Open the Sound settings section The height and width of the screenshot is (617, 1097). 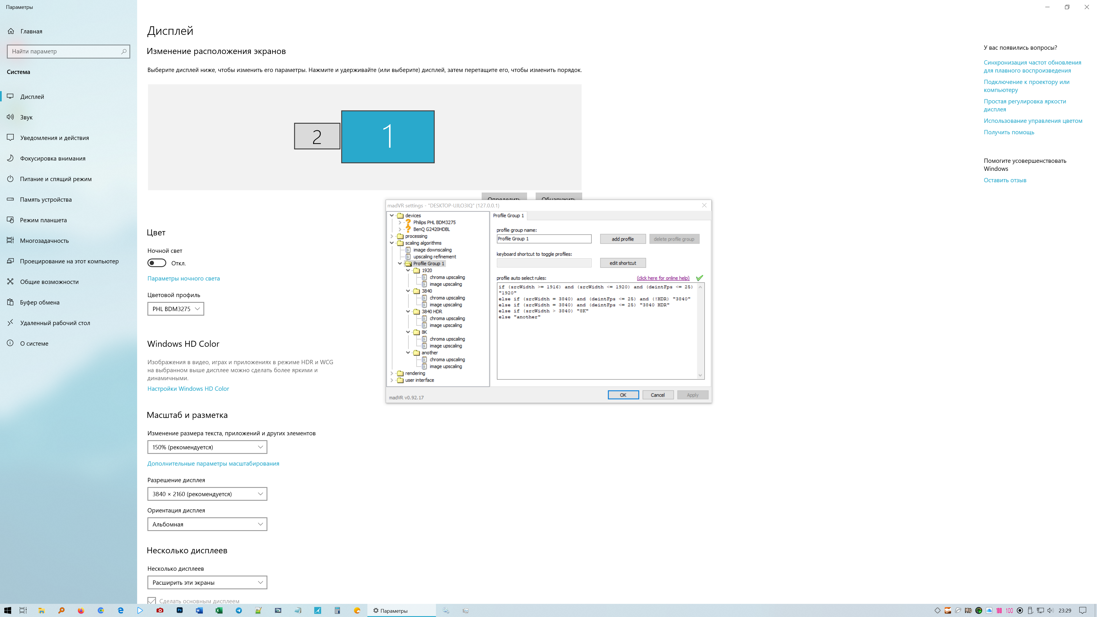[26, 117]
